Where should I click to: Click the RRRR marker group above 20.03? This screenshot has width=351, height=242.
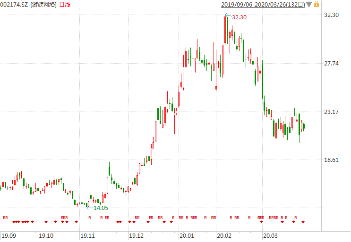click(274, 218)
